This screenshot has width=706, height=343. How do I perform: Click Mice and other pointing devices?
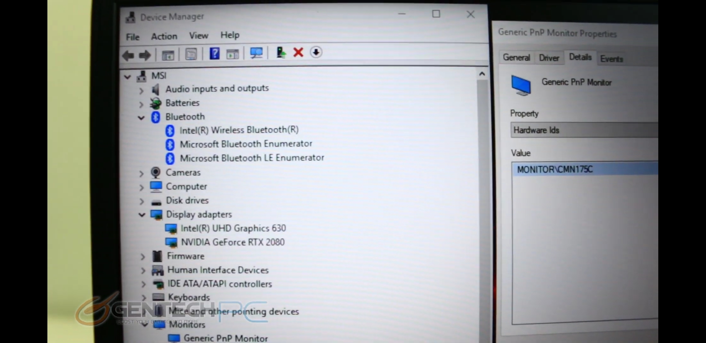click(x=233, y=312)
